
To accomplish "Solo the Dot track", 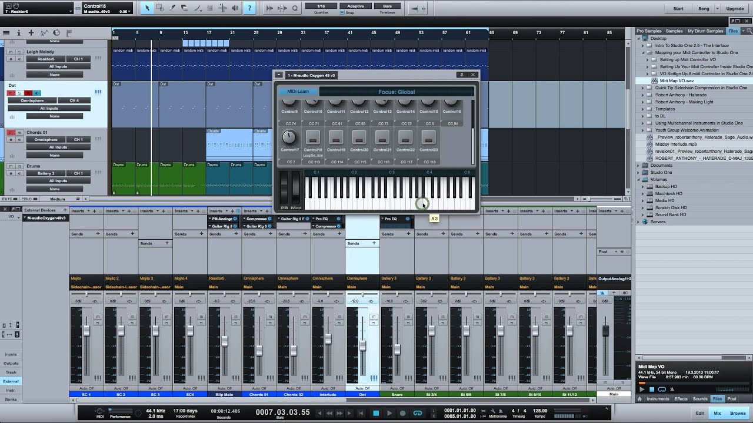I will (19, 93).
